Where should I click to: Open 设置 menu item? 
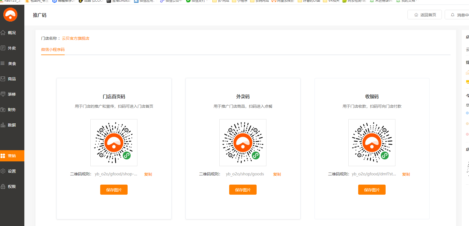12,171
